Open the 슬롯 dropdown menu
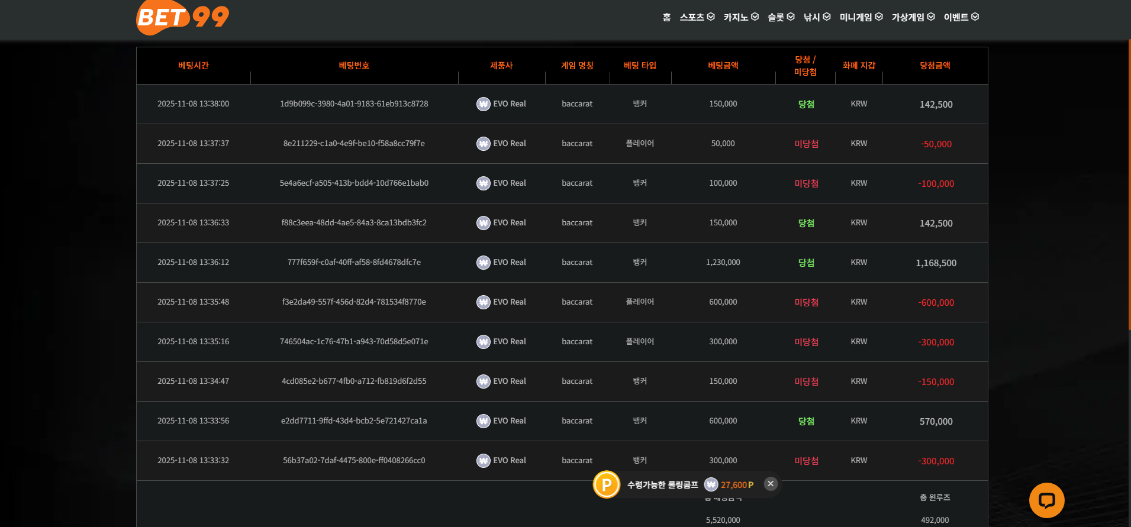Image resolution: width=1131 pixels, height=527 pixels. coord(781,17)
